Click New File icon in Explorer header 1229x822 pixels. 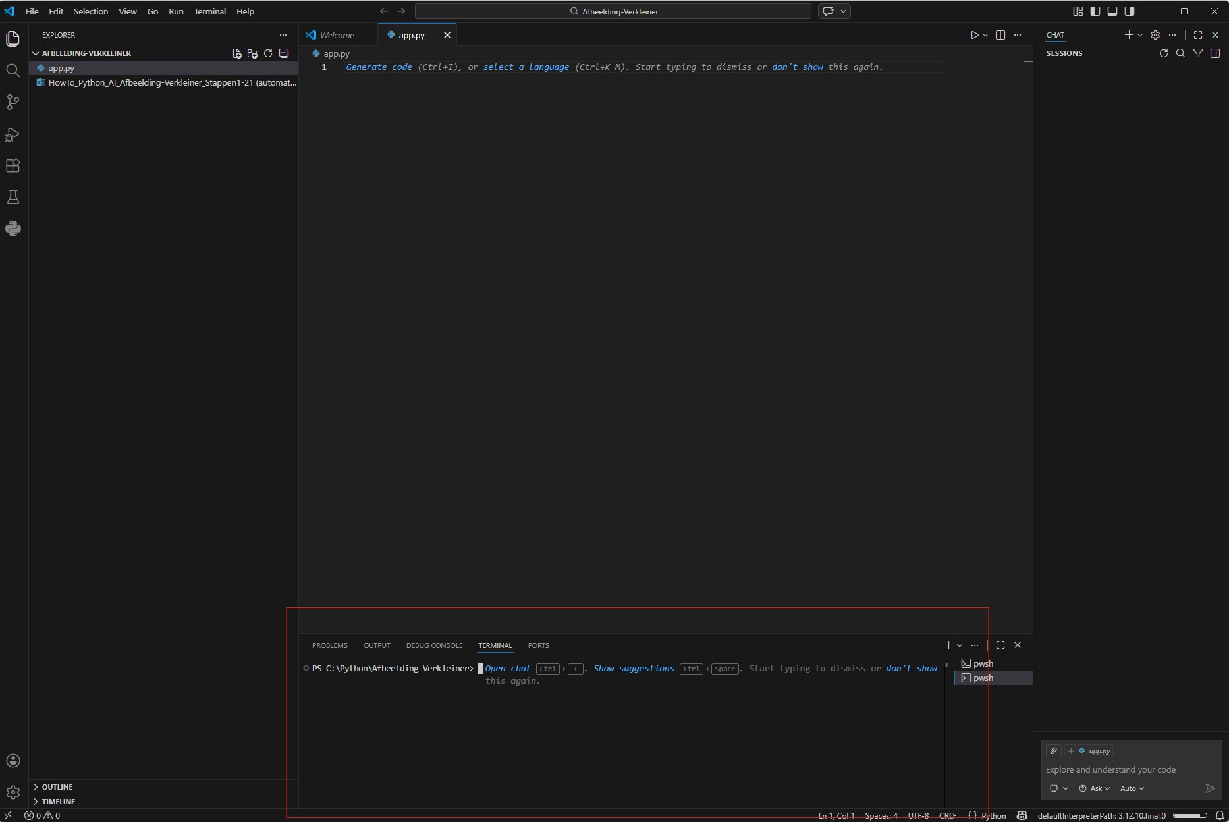[x=237, y=53]
